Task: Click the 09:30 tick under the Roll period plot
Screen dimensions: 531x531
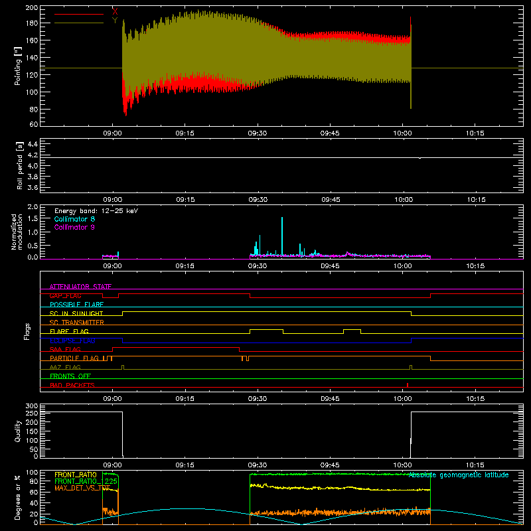Action: [258, 200]
